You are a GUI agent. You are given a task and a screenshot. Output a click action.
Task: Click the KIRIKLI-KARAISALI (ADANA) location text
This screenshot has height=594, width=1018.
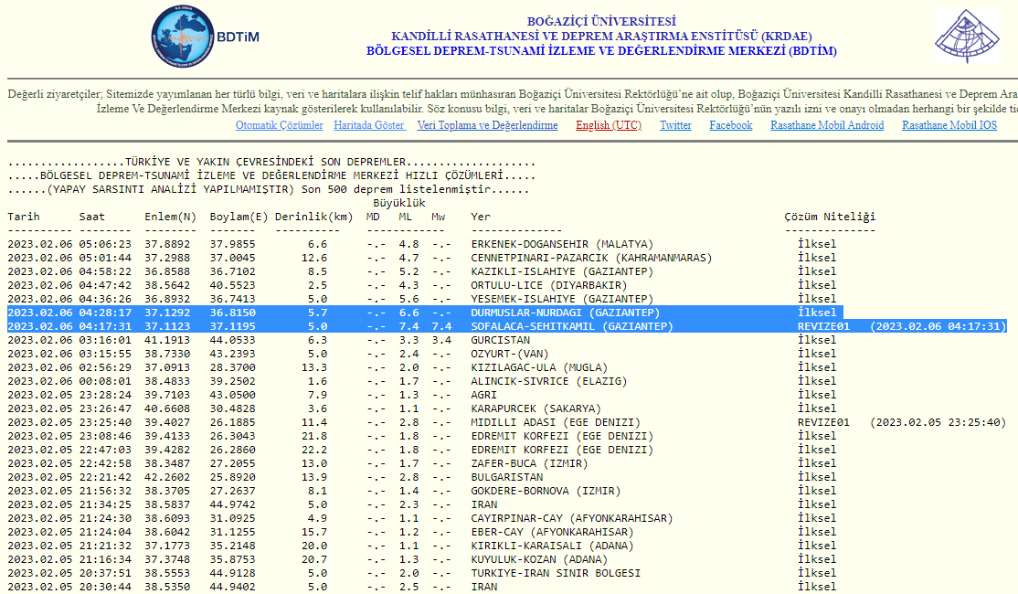tap(553, 546)
